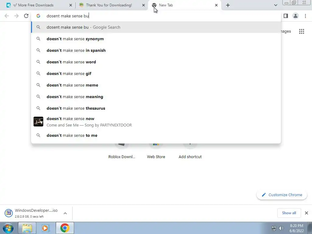Open the network status tray icon
Screen dimensions: 312x234
(274, 228)
